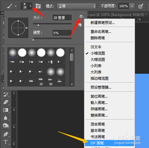Click the brush size field 28 像素
The width and height of the screenshot is (149, 148).
point(62,18)
